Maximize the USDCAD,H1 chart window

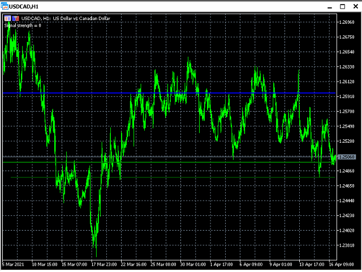(342, 6)
